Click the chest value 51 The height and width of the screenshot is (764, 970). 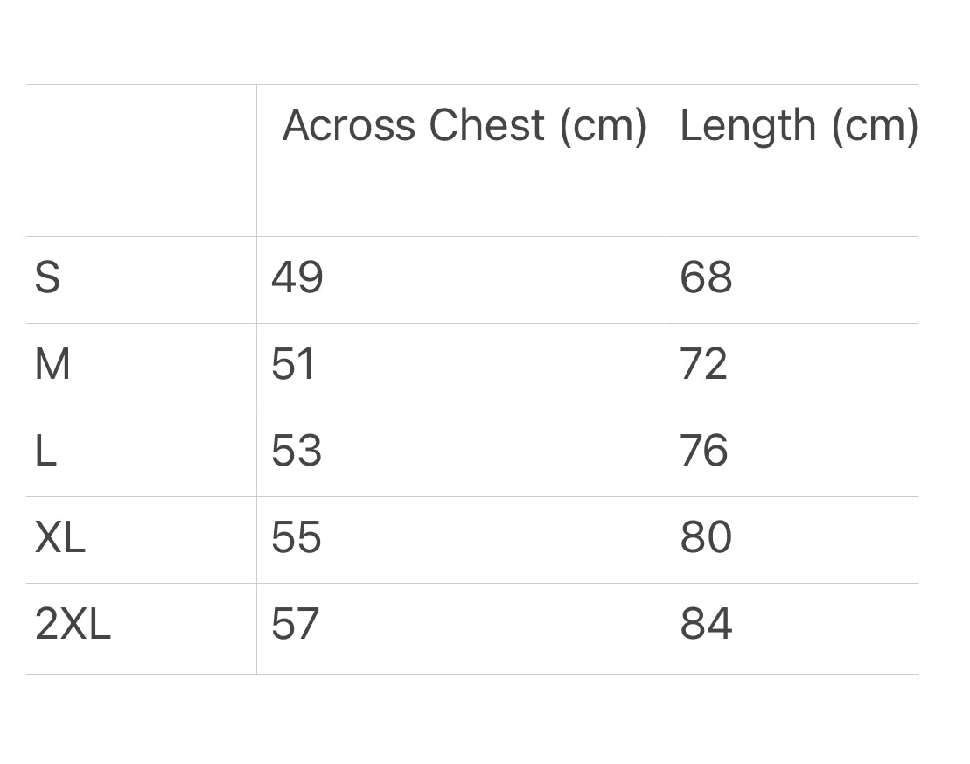(293, 365)
